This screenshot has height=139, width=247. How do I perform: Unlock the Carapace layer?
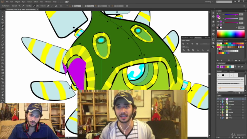click(x=220, y=104)
